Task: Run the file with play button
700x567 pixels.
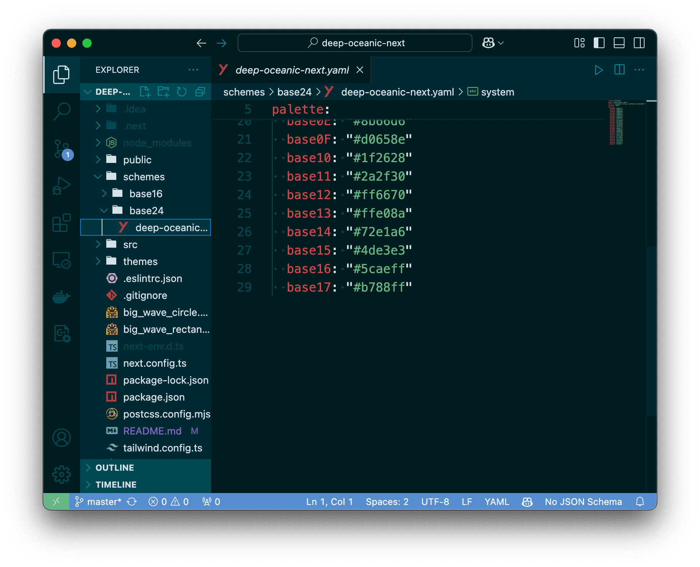Action: (598, 70)
